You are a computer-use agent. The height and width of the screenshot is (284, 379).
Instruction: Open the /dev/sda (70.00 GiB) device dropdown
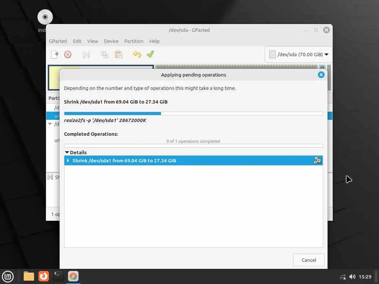tap(299, 54)
